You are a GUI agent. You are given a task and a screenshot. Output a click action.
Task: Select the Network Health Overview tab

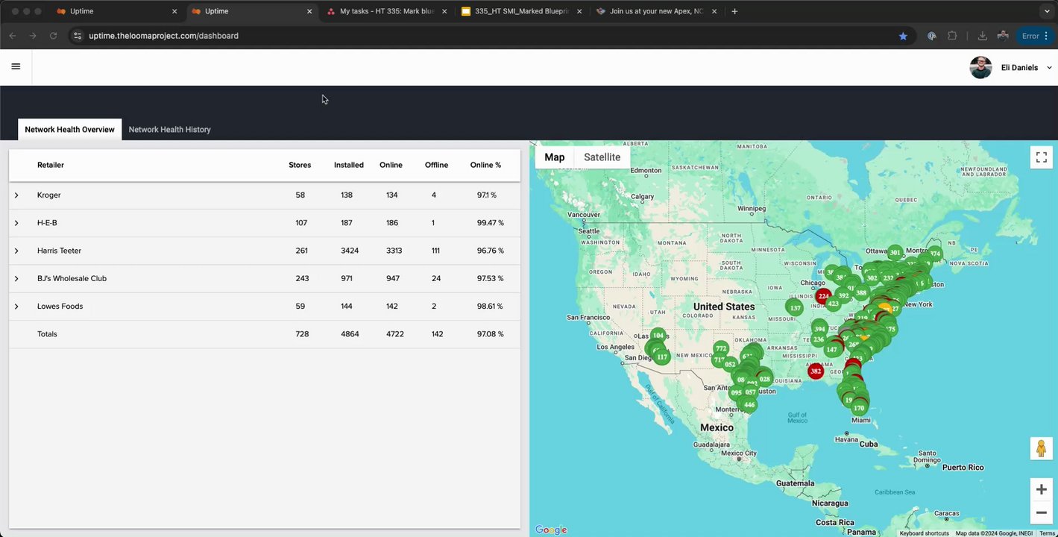[69, 130]
